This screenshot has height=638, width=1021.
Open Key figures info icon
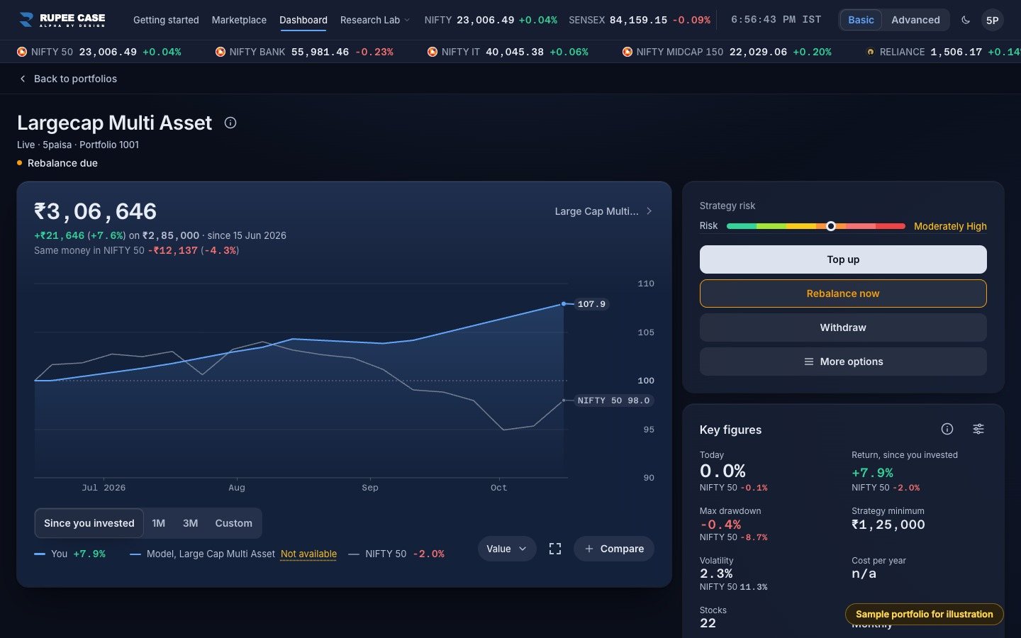[x=947, y=429]
